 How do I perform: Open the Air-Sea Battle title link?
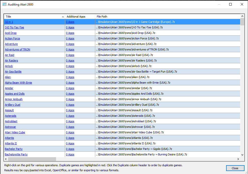[13, 72]
